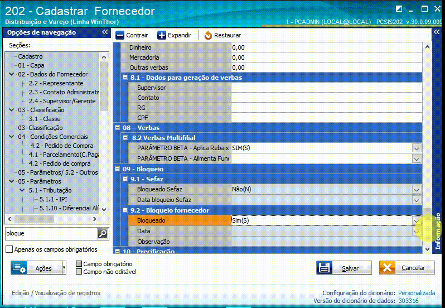Select 2.4 - Supervisor/Gerente tree item
The height and width of the screenshot is (308, 445).
click(x=62, y=101)
